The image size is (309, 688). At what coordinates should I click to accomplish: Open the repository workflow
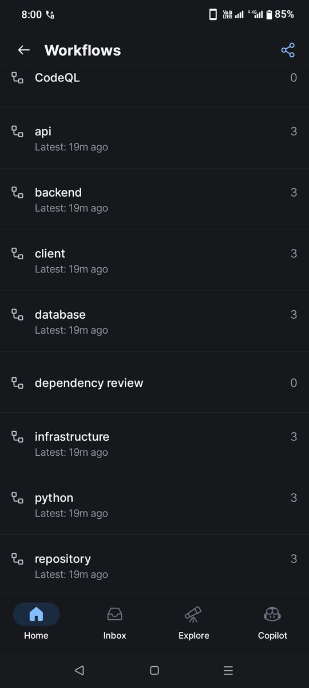pos(154,565)
